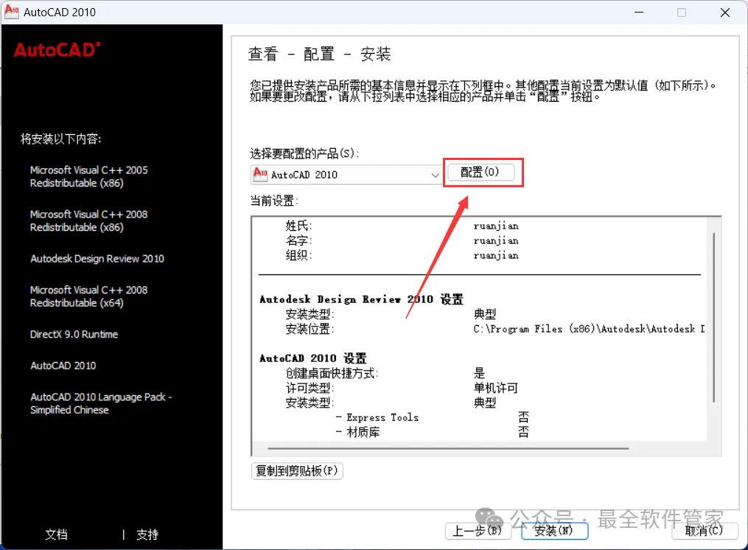Viewport: 748px width, 550px height.
Task: Select AutoCAD 2010 in sidebar install list
Action: click(x=63, y=366)
